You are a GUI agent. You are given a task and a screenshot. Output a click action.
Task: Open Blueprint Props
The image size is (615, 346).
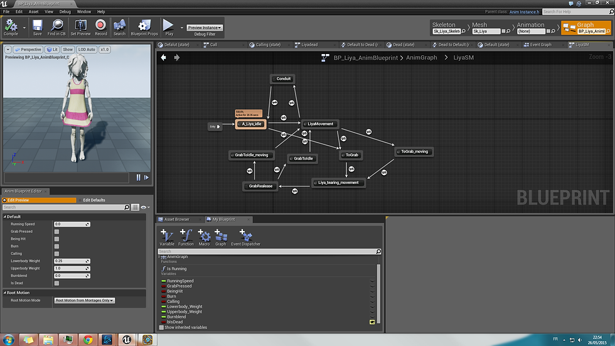click(144, 27)
